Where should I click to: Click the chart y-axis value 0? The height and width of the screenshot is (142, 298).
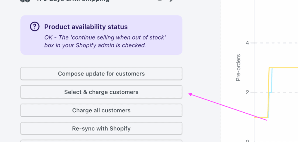pos(247,141)
